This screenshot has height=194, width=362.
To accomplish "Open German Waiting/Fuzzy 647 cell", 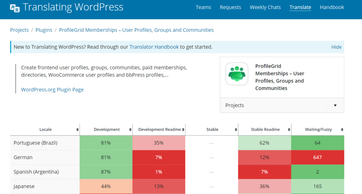I will pyautogui.click(x=317, y=158).
